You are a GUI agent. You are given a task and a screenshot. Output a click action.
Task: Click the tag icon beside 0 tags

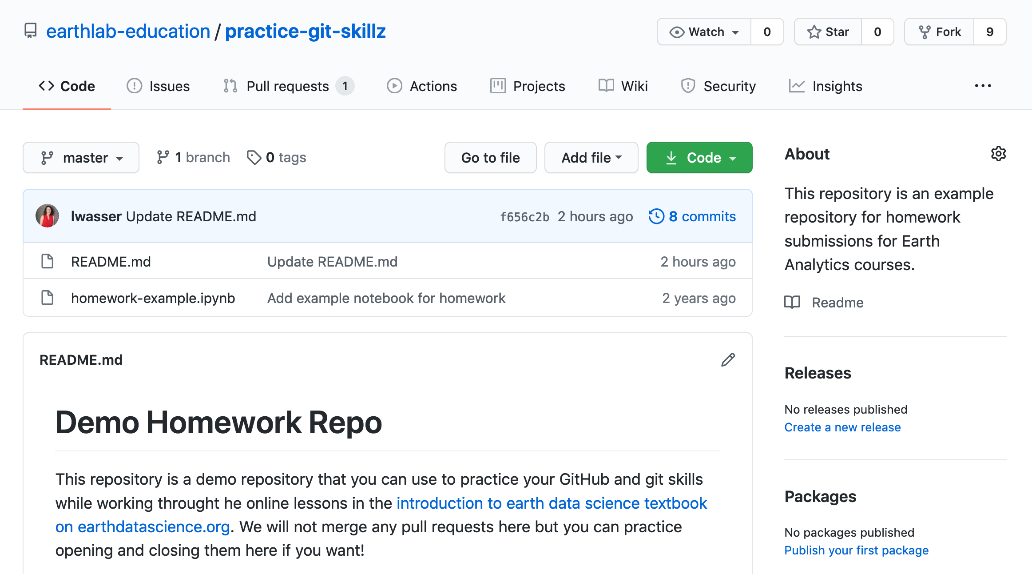pyautogui.click(x=254, y=157)
